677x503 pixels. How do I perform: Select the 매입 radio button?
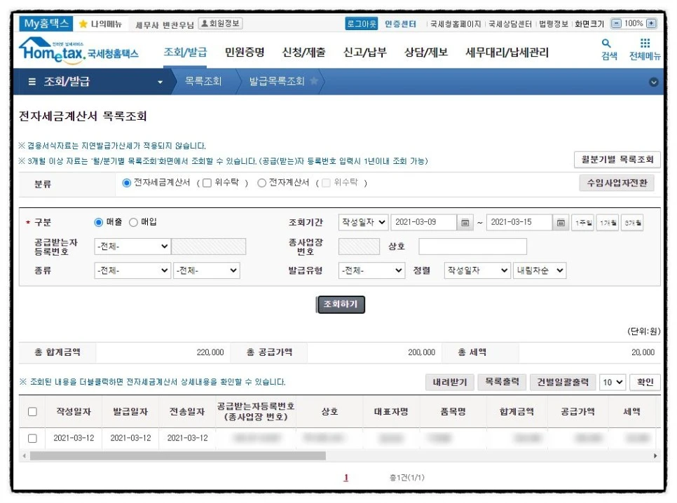135,221
